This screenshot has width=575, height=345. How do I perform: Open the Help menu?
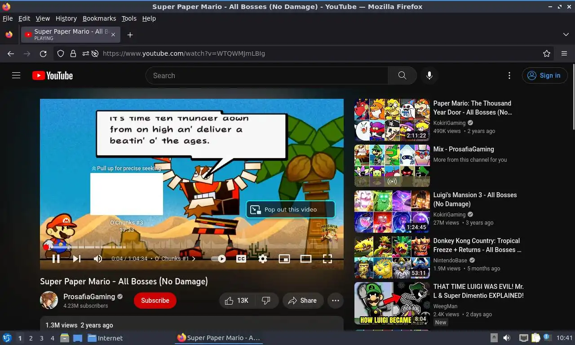point(149,18)
